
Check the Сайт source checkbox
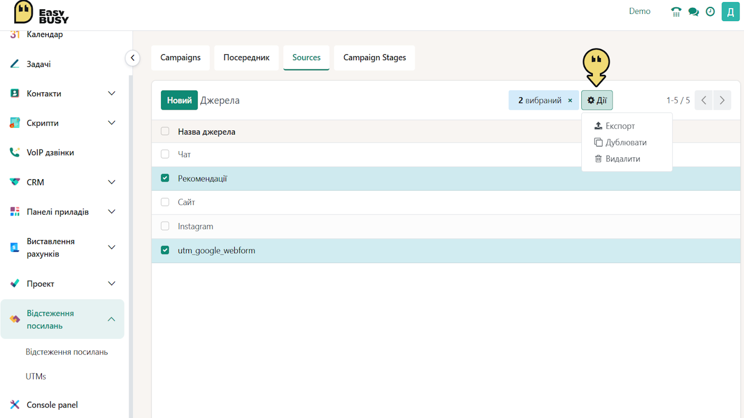coord(165,202)
